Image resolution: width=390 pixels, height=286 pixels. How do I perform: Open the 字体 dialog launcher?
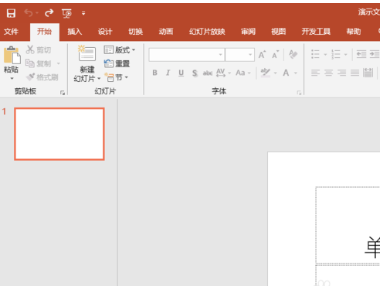point(299,93)
